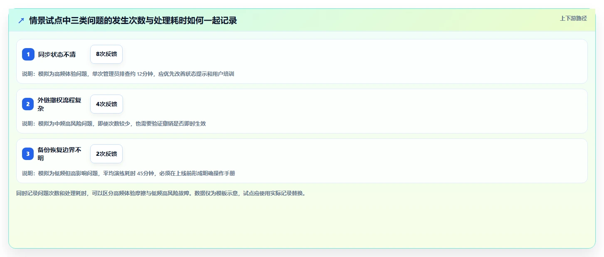The height and width of the screenshot is (257, 604).
Task: Click the number 3 badge for 备份恢复边界不明
Action: pyautogui.click(x=28, y=154)
